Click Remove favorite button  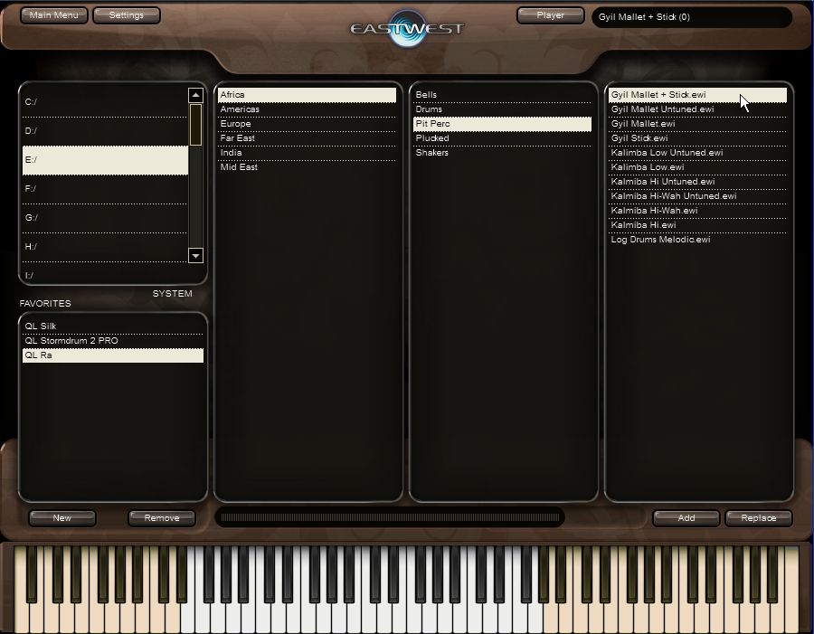pyautogui.click(x=162, y=518)
